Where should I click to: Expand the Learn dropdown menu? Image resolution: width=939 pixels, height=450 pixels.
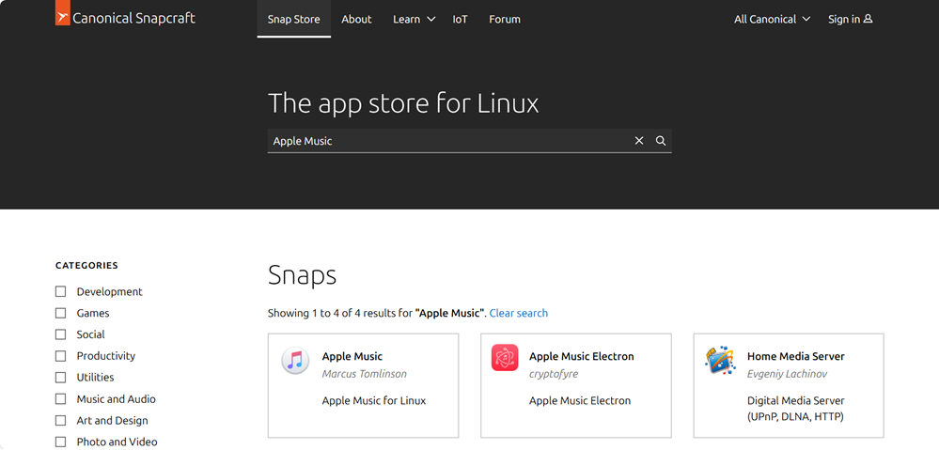414,19
